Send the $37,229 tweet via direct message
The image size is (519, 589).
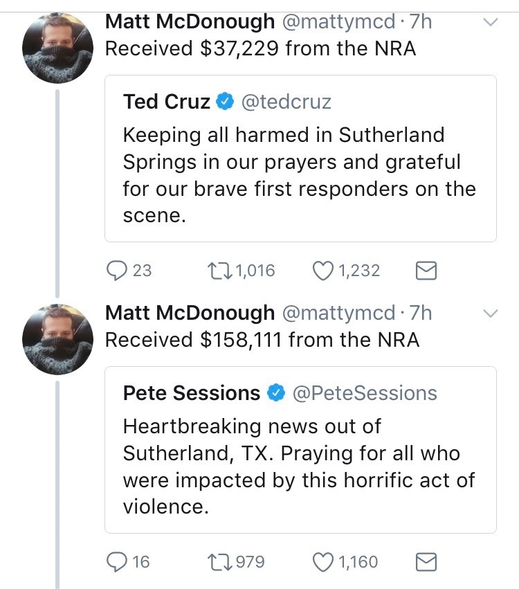coord(426,271)
